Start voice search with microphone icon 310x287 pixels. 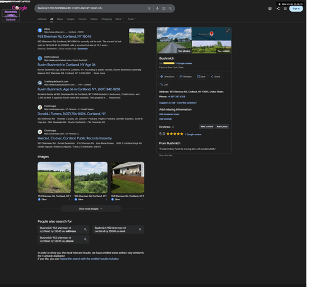pyautogui.click(x=157, y=9)
